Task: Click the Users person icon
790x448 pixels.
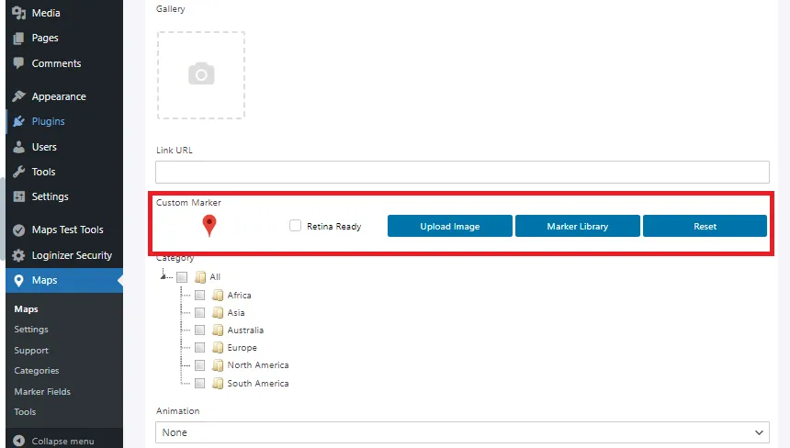Action: coord(18,147)
